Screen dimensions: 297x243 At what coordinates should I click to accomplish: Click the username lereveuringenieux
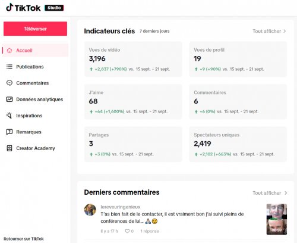(121, 207)
